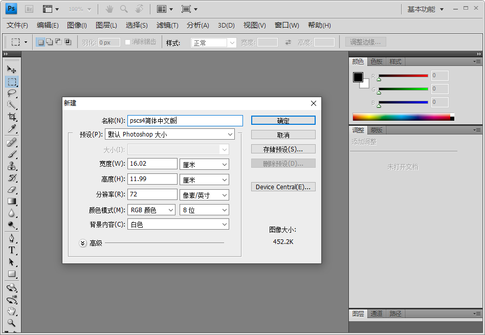Select the Blur tool
Image resolution: width=485 pixels, height=335 pixels.
(12, 213)
